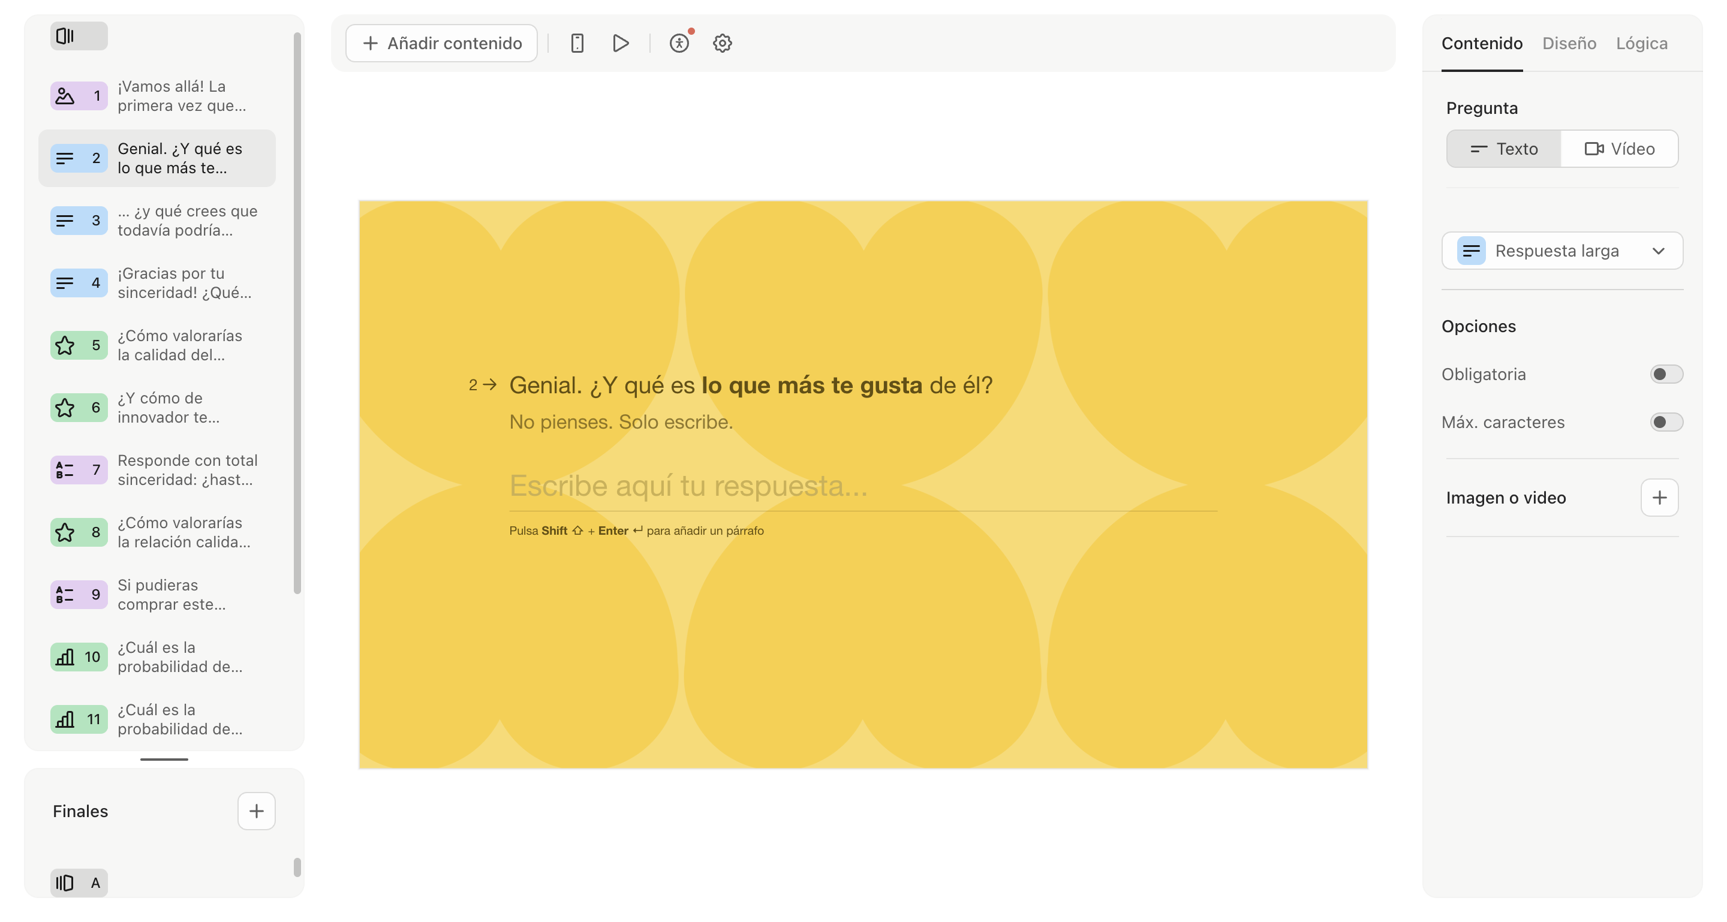Select question '... ¿y qué crees que todavía podría...'
This screenshot has height=922, width=1727.
tap(157, 221)
